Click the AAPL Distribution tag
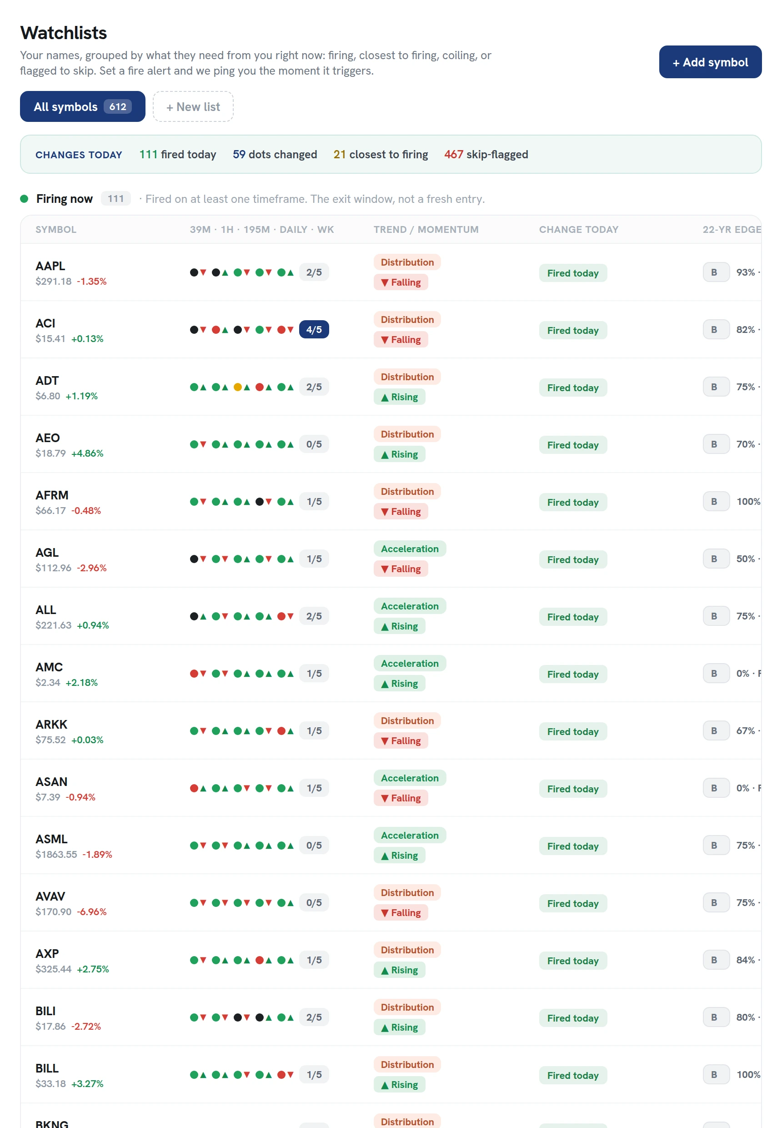 point(407,262)
